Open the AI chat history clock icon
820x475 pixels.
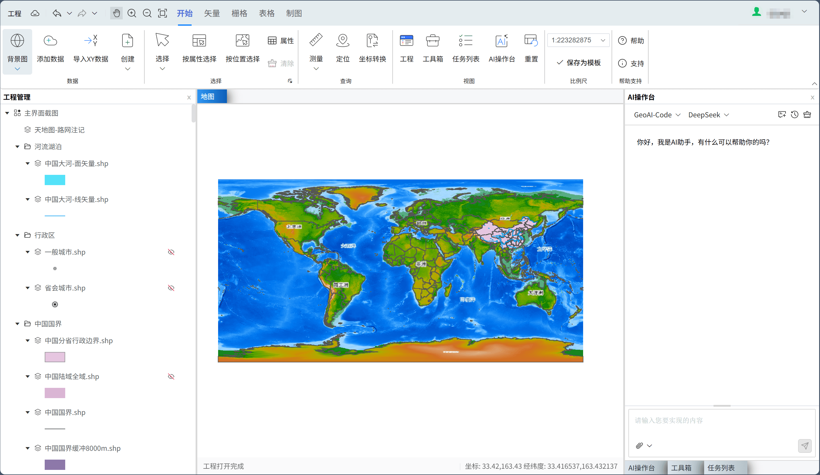(794, 114)
